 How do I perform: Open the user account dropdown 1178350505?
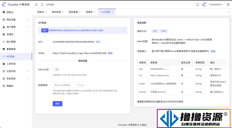216,5
